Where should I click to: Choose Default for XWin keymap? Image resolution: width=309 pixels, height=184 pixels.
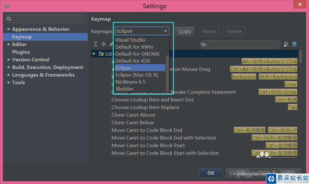point(140,47)
